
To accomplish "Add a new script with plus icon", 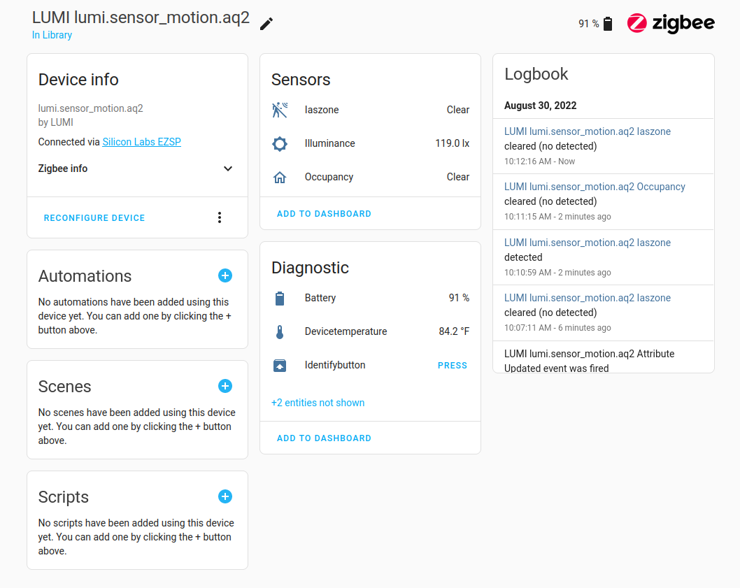I will (x=225, y=496).
